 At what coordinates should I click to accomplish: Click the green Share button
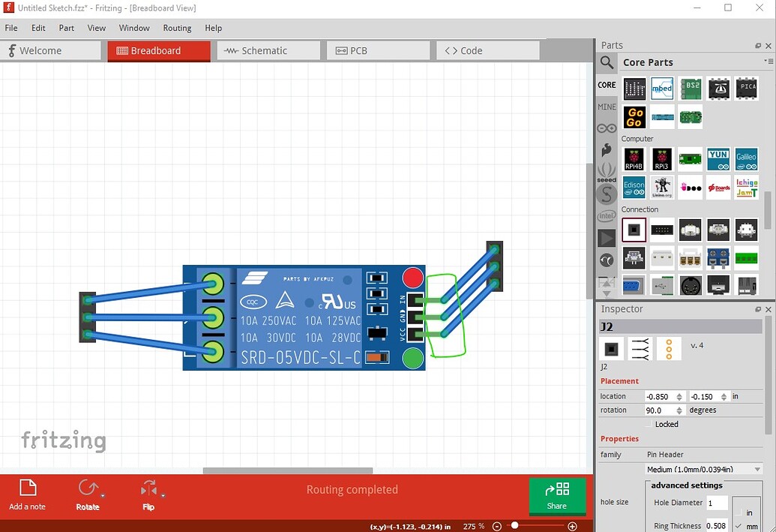557,496
